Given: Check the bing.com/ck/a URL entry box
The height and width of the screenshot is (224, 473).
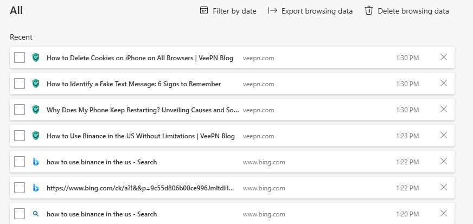Looking at the screenshot, I should [x=20, y=188].
